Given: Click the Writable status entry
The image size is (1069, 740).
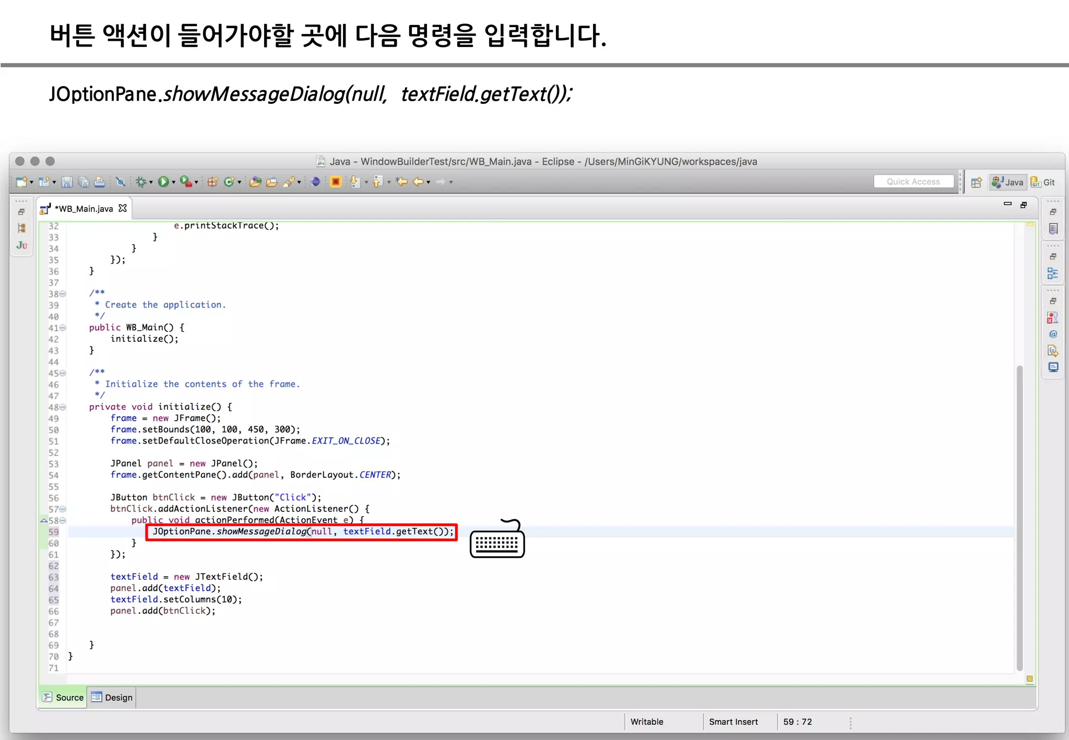Looking at the screenshot, I should point(647,722).
